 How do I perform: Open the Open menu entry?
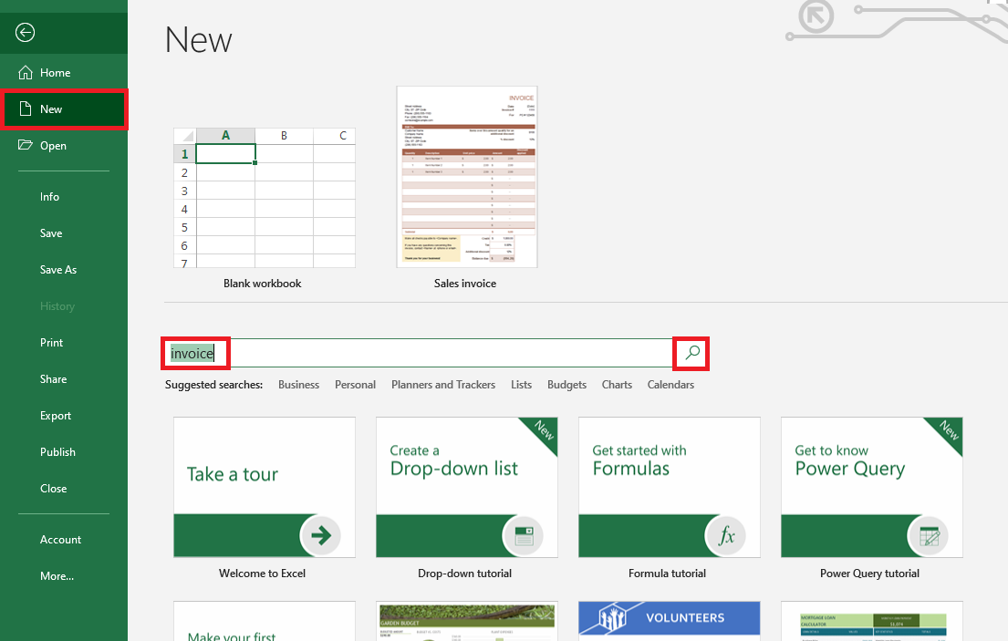pyautogui.click(x=64, y=145)
